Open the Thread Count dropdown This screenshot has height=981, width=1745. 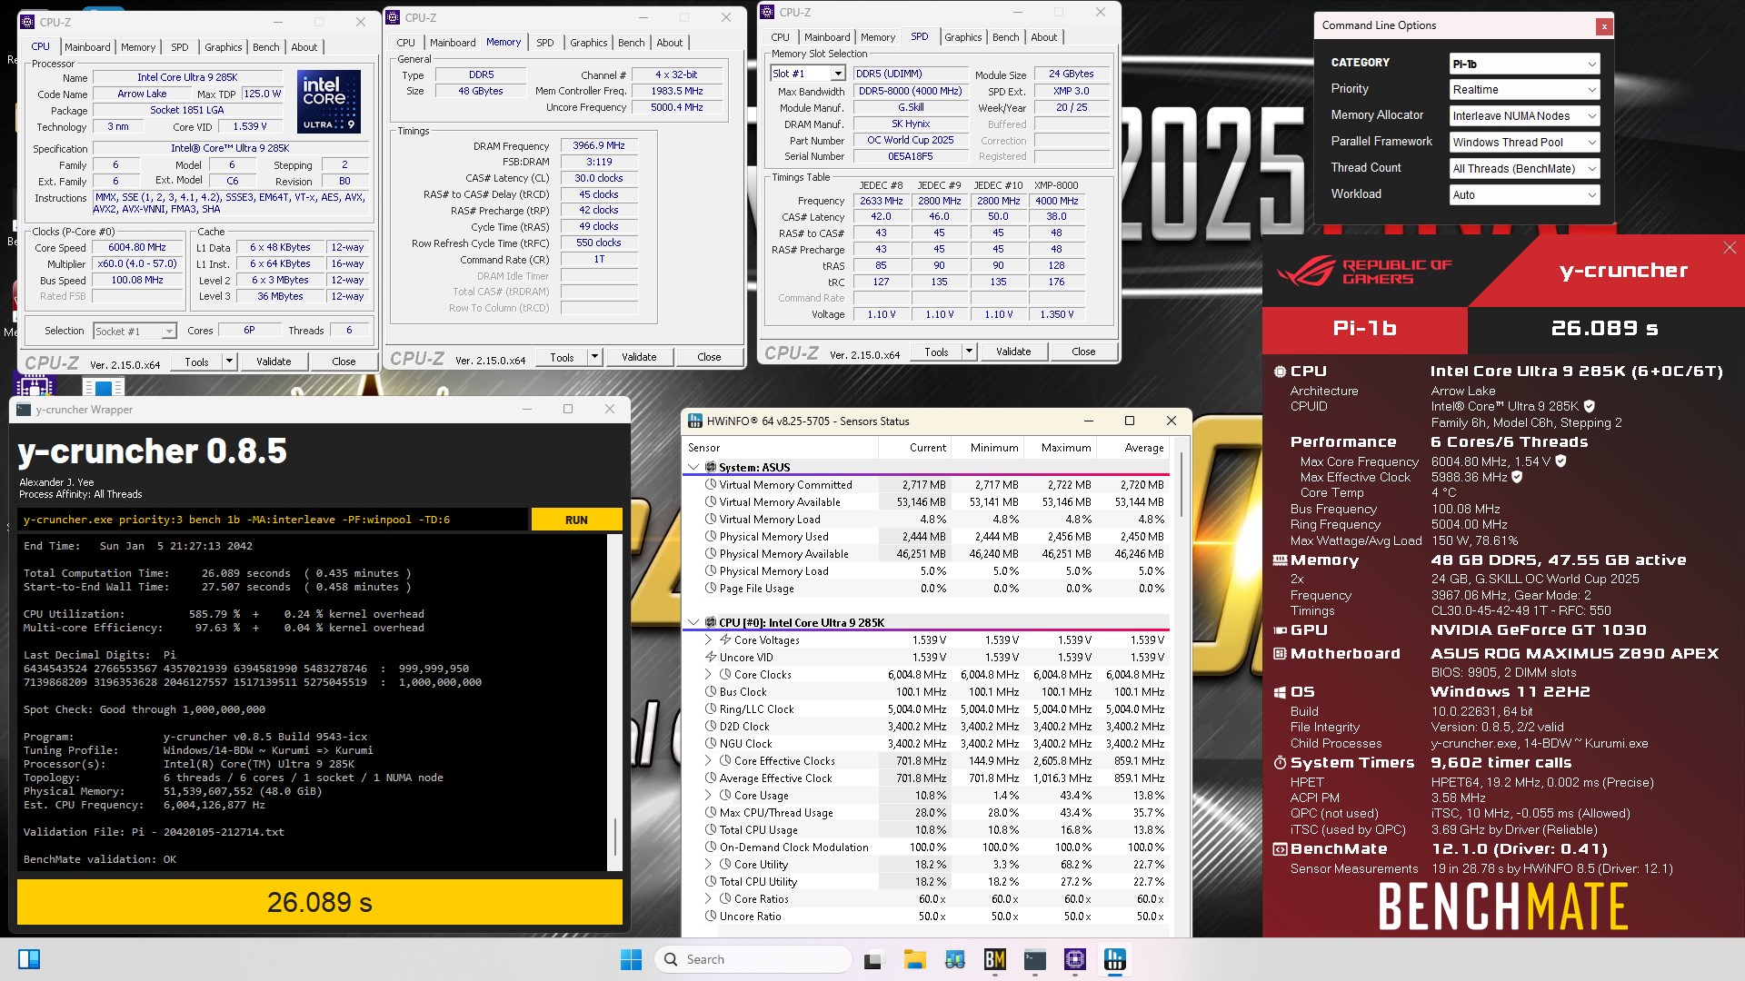coord(1524,169)
